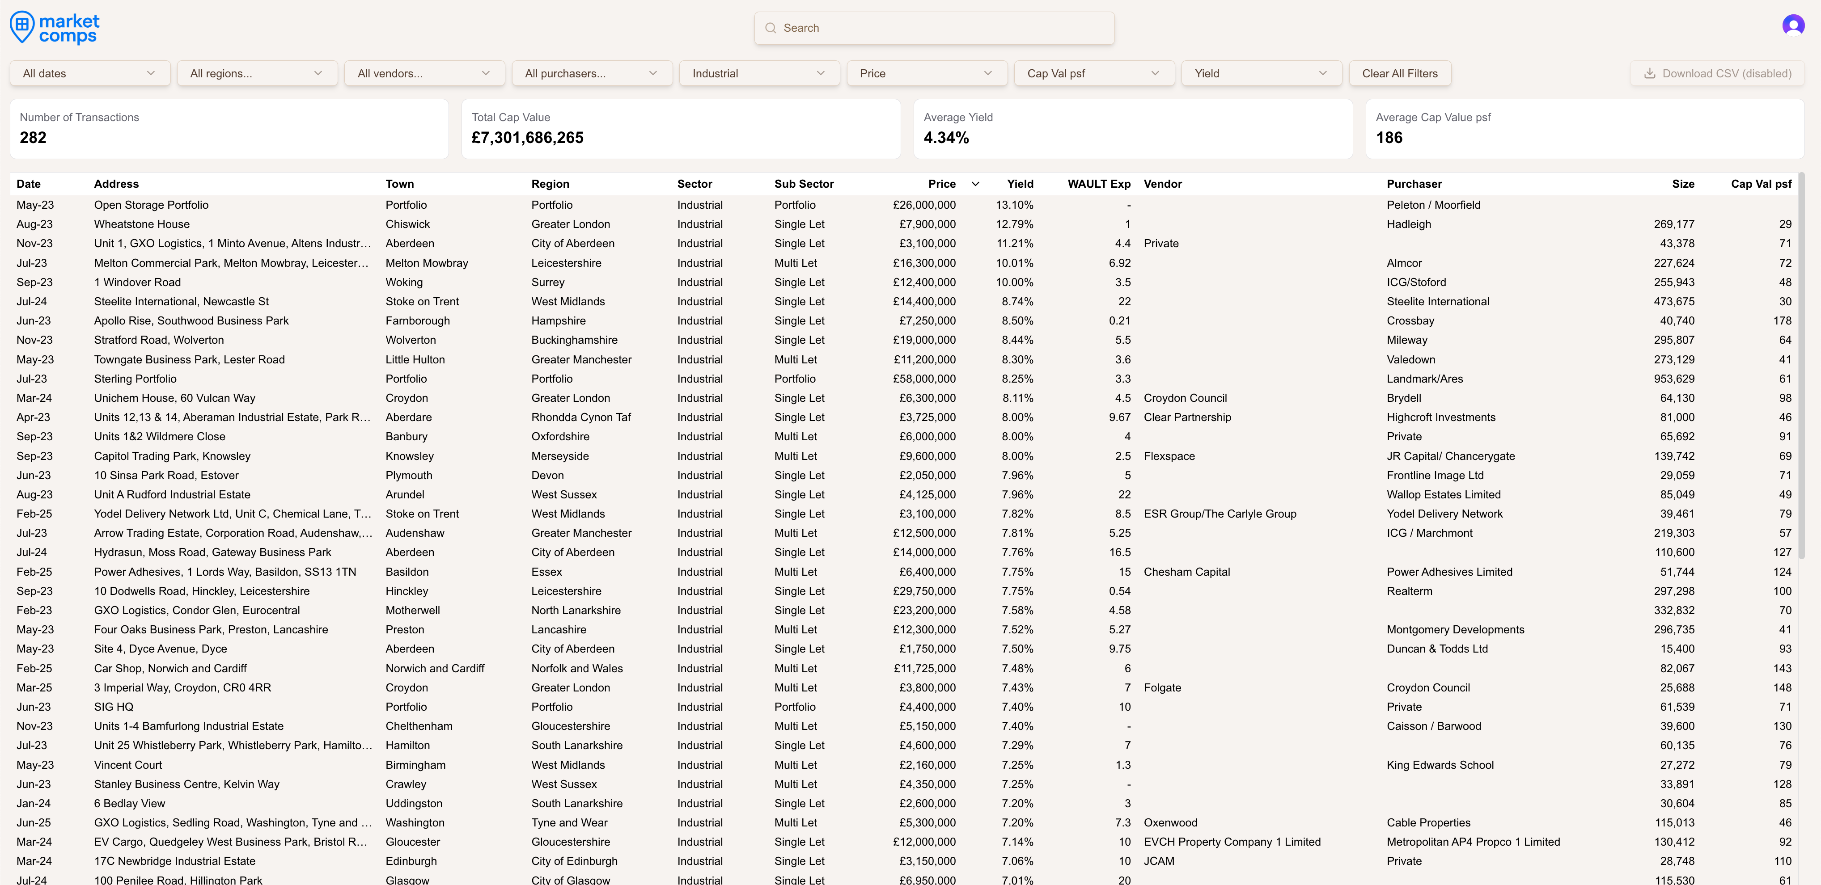Click the Yield filter dropdown arrow
Viewport: 1821px width, 885px height.
point(1323,73)
